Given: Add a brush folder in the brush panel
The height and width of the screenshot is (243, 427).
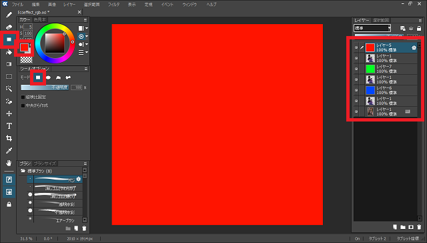Looking at the screenshot, I should coord(68,228).
